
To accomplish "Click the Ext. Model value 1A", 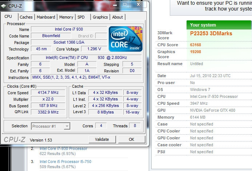I will point(87,71).
